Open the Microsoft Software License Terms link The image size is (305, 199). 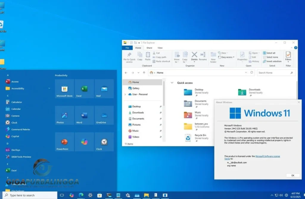pyautogui.click(x=268, y=156)
